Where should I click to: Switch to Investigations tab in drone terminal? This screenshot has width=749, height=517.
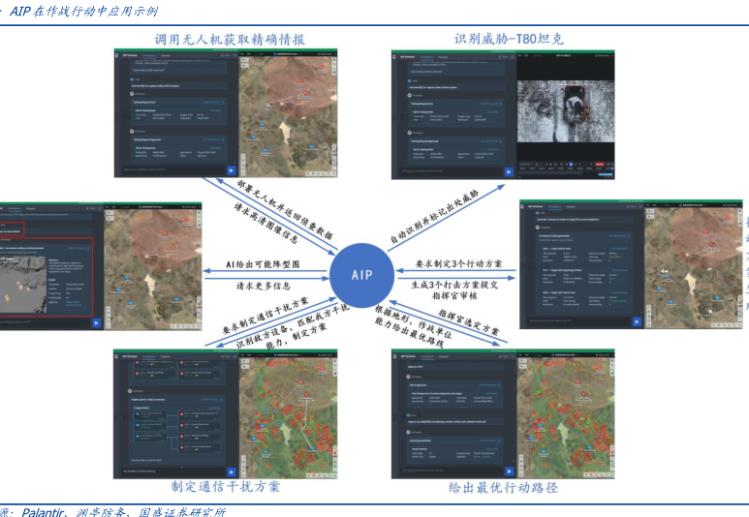pyautogui.click(x=151, y=57)
